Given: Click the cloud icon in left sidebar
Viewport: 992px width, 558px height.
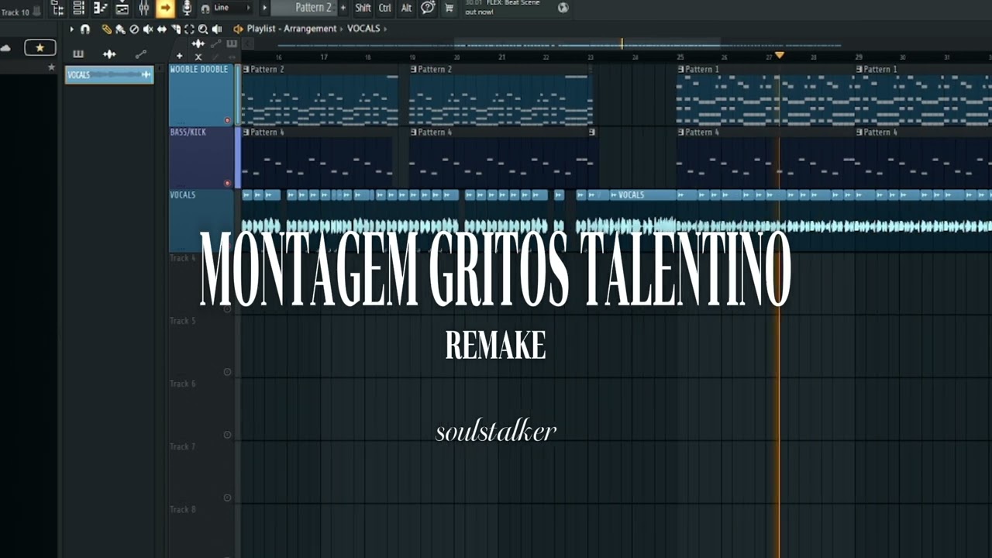Looking at the screenshot, I should click(x=5, y=48).
